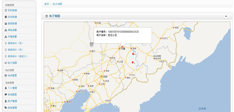Click the warning triangle beside 停电报警
Image resolution: width=234 pixels, height=112 pixels.
point(6,30)
